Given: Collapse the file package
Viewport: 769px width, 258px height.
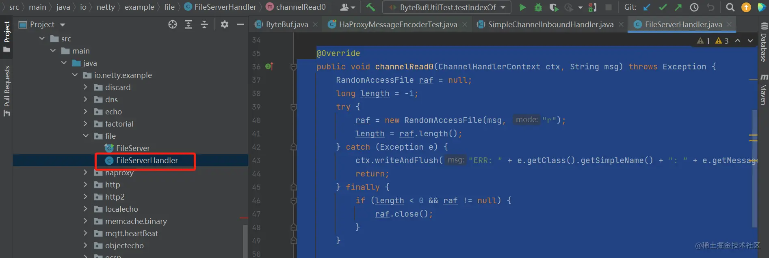Looking at the screenshot, I should click(86, 136).
